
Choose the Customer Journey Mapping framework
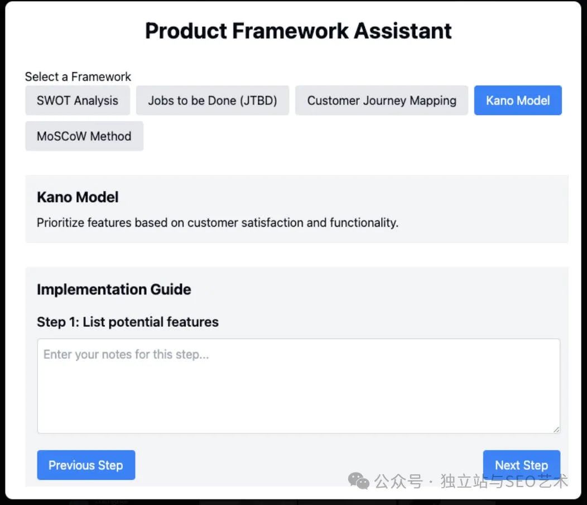click(x=382, y=101)
